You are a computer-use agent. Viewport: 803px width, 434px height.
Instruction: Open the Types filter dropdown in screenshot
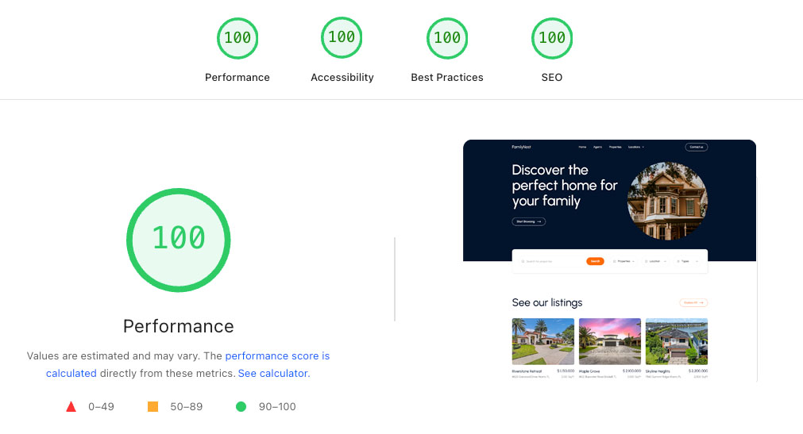point(687,262)
